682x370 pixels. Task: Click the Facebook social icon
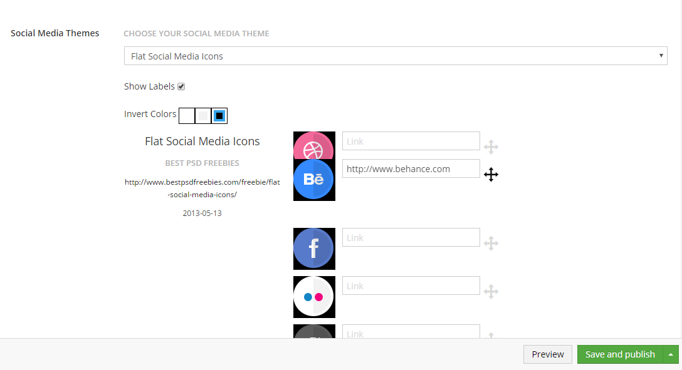tap(314, 249)
